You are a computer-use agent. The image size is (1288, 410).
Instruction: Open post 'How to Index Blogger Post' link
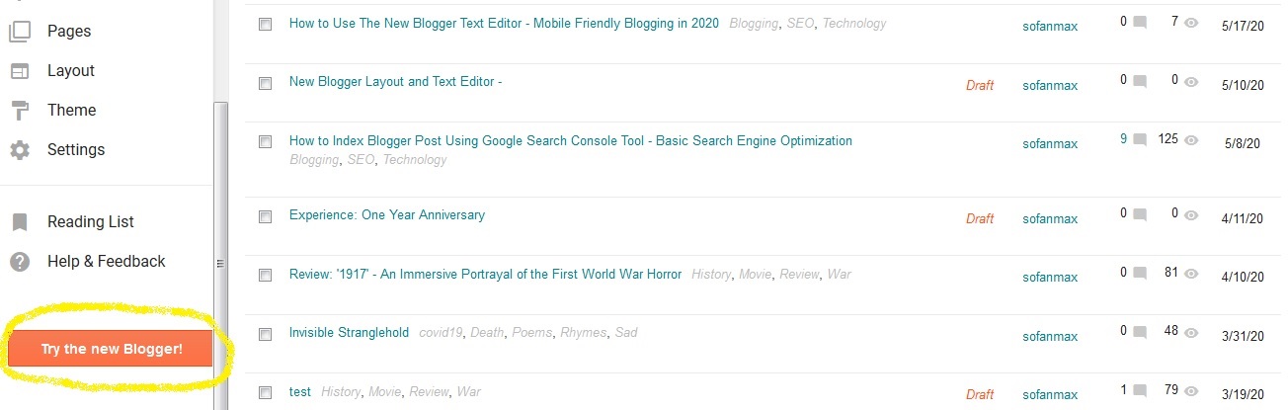click(x=570, y=141)
